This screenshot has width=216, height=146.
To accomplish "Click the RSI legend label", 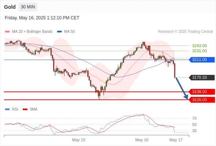I will (15, 109).
